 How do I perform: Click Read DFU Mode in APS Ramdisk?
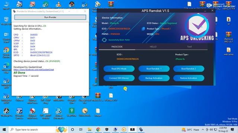pyautogui.click(x=119, y=69)
